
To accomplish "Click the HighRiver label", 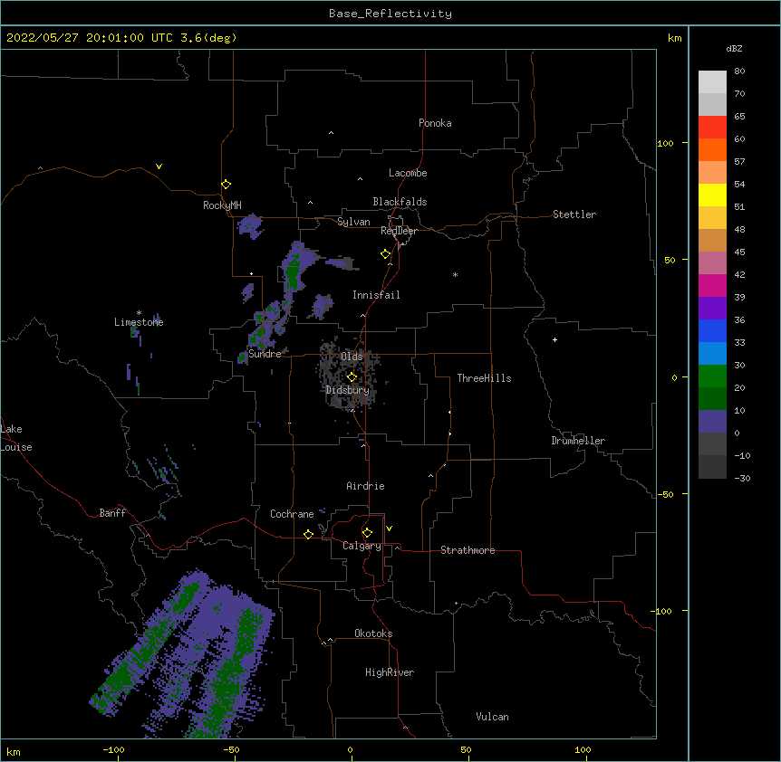I will [x=390, y=672].
